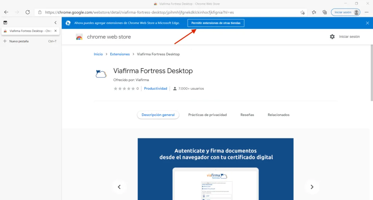Click the Edge logo in the banner
The image size is (373, 200).
tap(68, 23)
